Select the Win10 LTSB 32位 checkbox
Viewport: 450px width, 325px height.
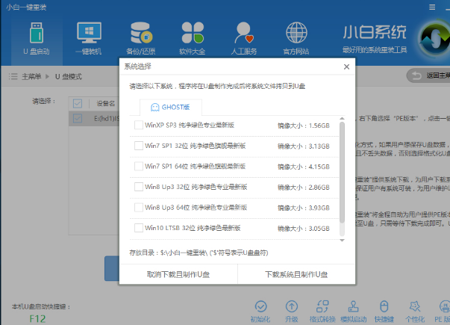pos(139,227)
